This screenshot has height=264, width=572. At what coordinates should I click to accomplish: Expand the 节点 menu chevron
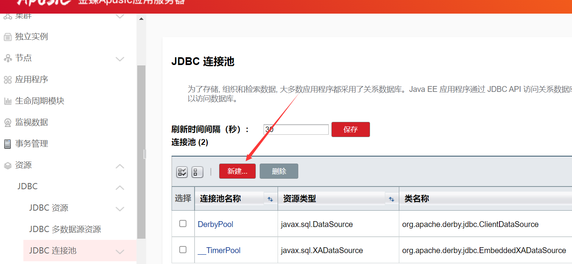[120, 59]
